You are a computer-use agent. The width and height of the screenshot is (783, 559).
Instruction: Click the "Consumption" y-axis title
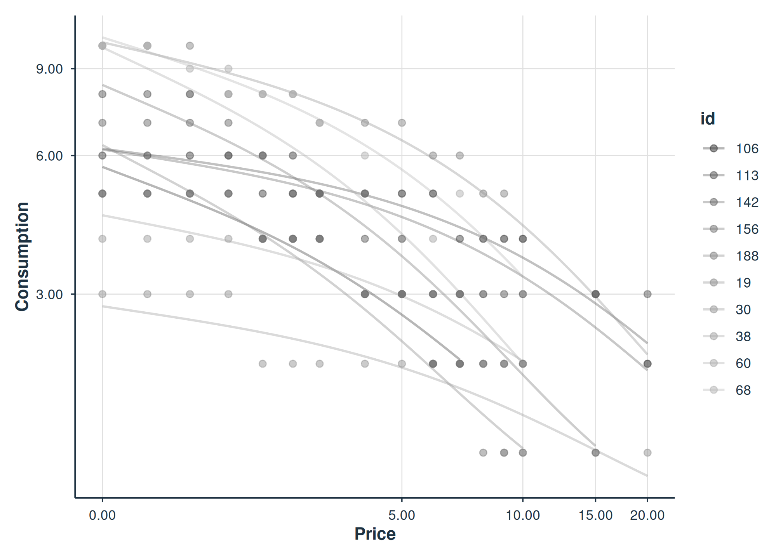(x=22, y=256)
